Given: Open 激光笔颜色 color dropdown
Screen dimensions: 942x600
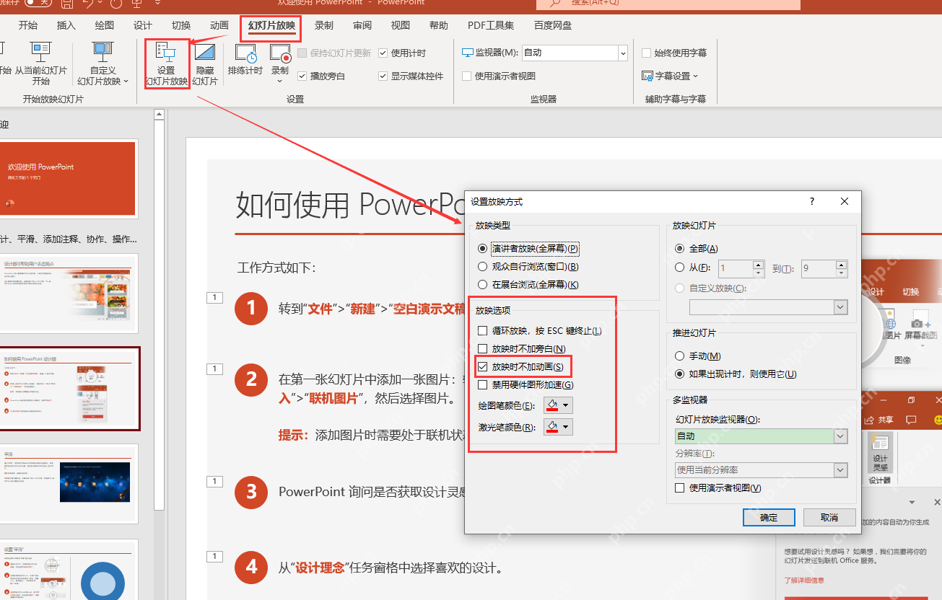Looking at the screenshot, I should [x=558, y=427].
